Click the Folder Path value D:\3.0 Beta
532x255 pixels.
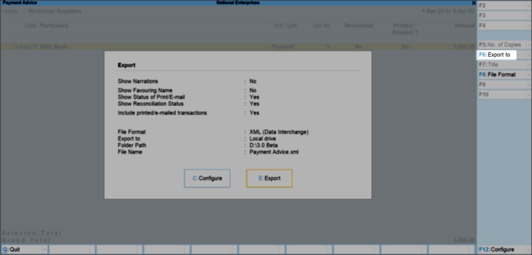coord(263,145)
